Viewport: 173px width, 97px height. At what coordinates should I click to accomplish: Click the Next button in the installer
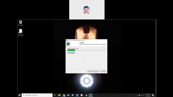[96, 71]
